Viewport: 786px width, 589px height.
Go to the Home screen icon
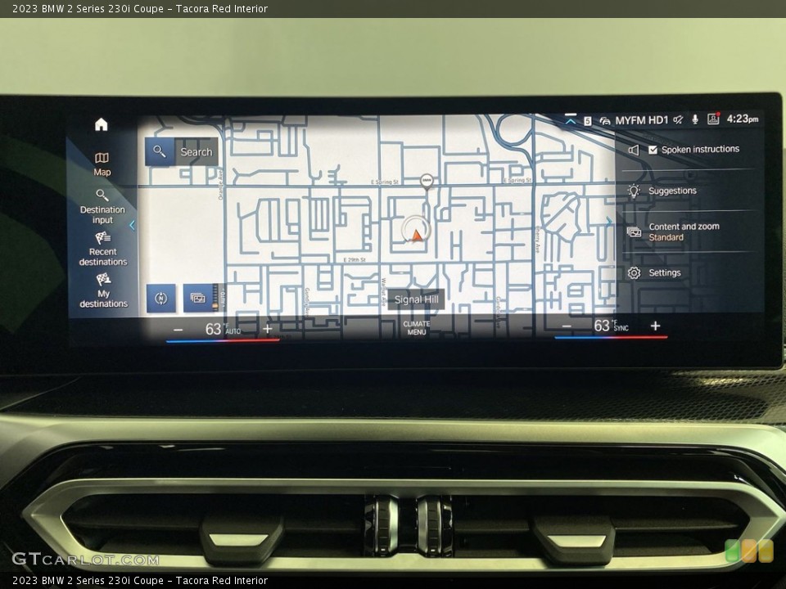click(102, 124)
